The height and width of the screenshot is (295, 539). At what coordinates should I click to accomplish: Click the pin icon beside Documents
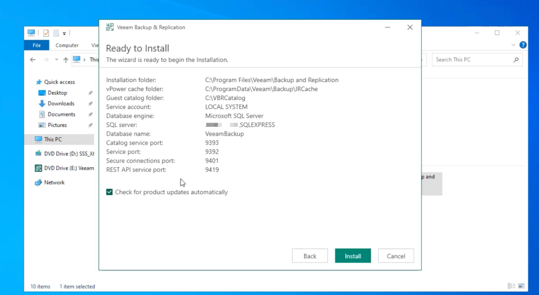tap(90, 114)
